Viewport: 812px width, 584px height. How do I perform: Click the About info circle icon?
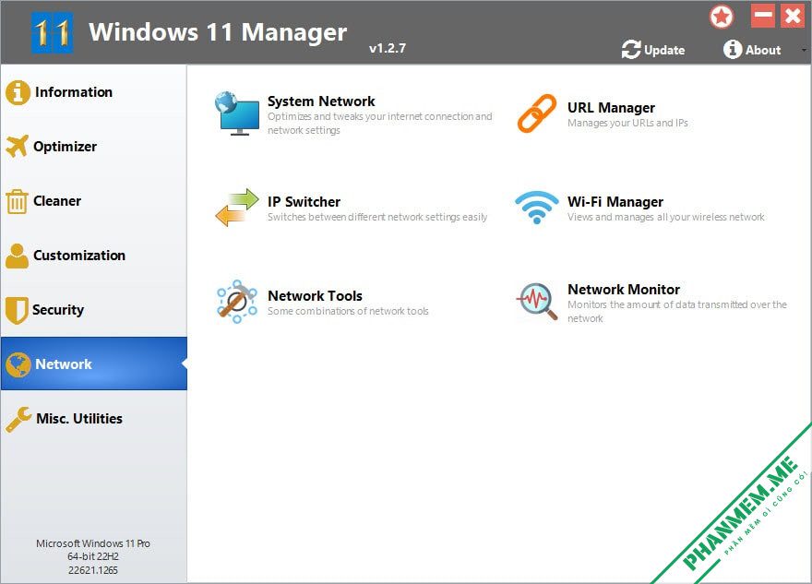pos(733,49)
